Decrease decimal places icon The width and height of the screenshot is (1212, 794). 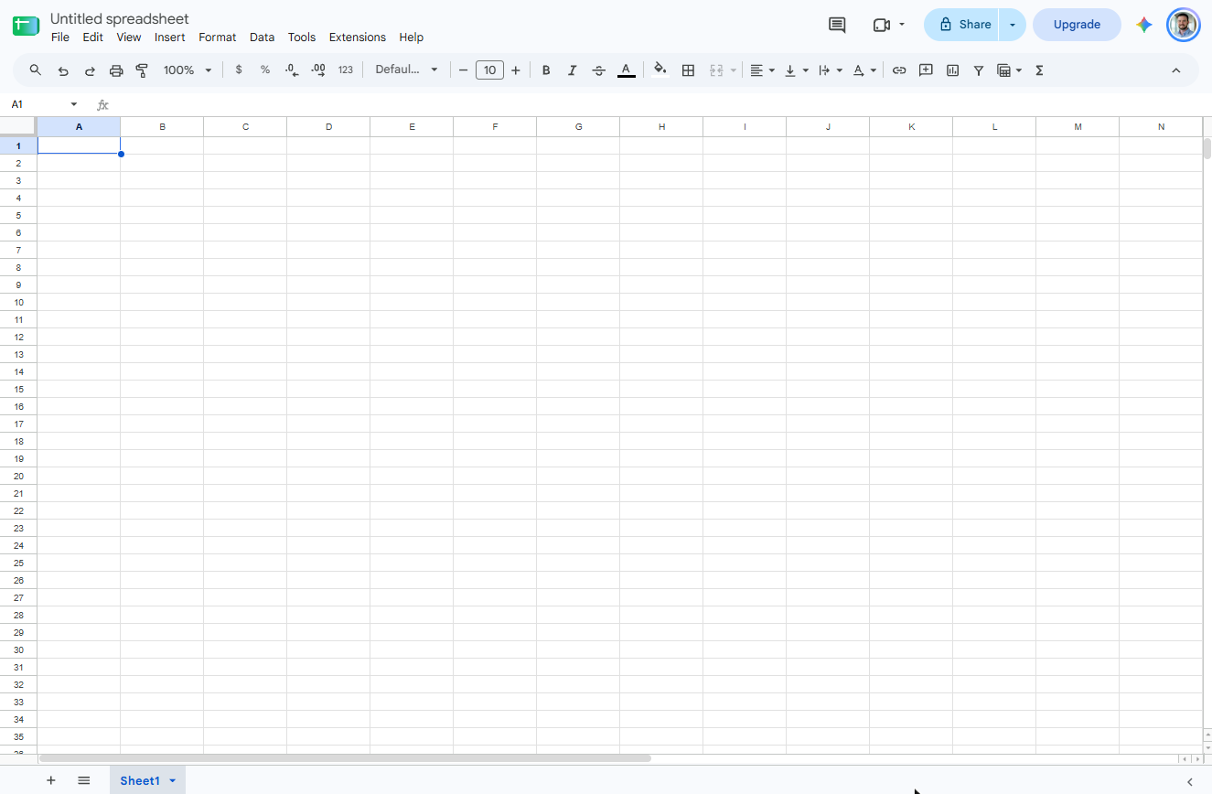pos(292,70)
